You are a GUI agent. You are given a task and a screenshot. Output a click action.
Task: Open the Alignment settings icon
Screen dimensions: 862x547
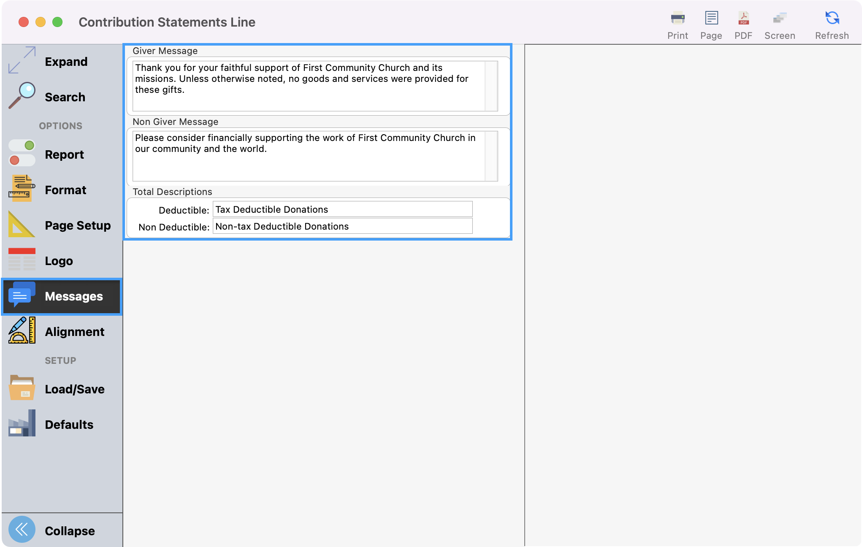[x=22, y=331]
